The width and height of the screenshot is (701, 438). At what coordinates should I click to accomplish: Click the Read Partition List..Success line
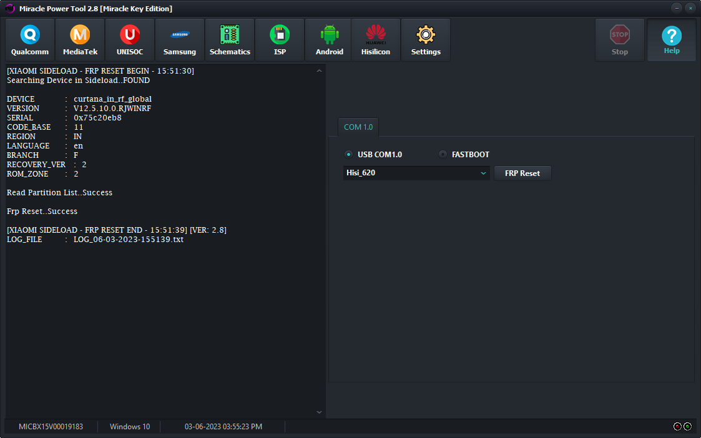click(x=59, y=193)
